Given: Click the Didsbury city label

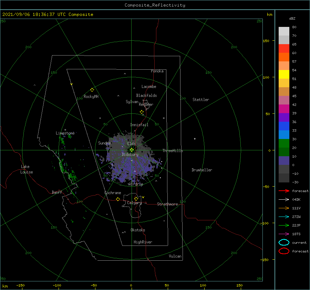Looking at the screenshot, I should tap(130, 154).
